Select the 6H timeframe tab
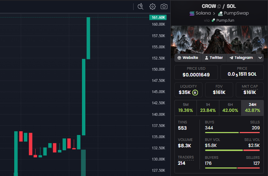 click(x=230, y=108)
